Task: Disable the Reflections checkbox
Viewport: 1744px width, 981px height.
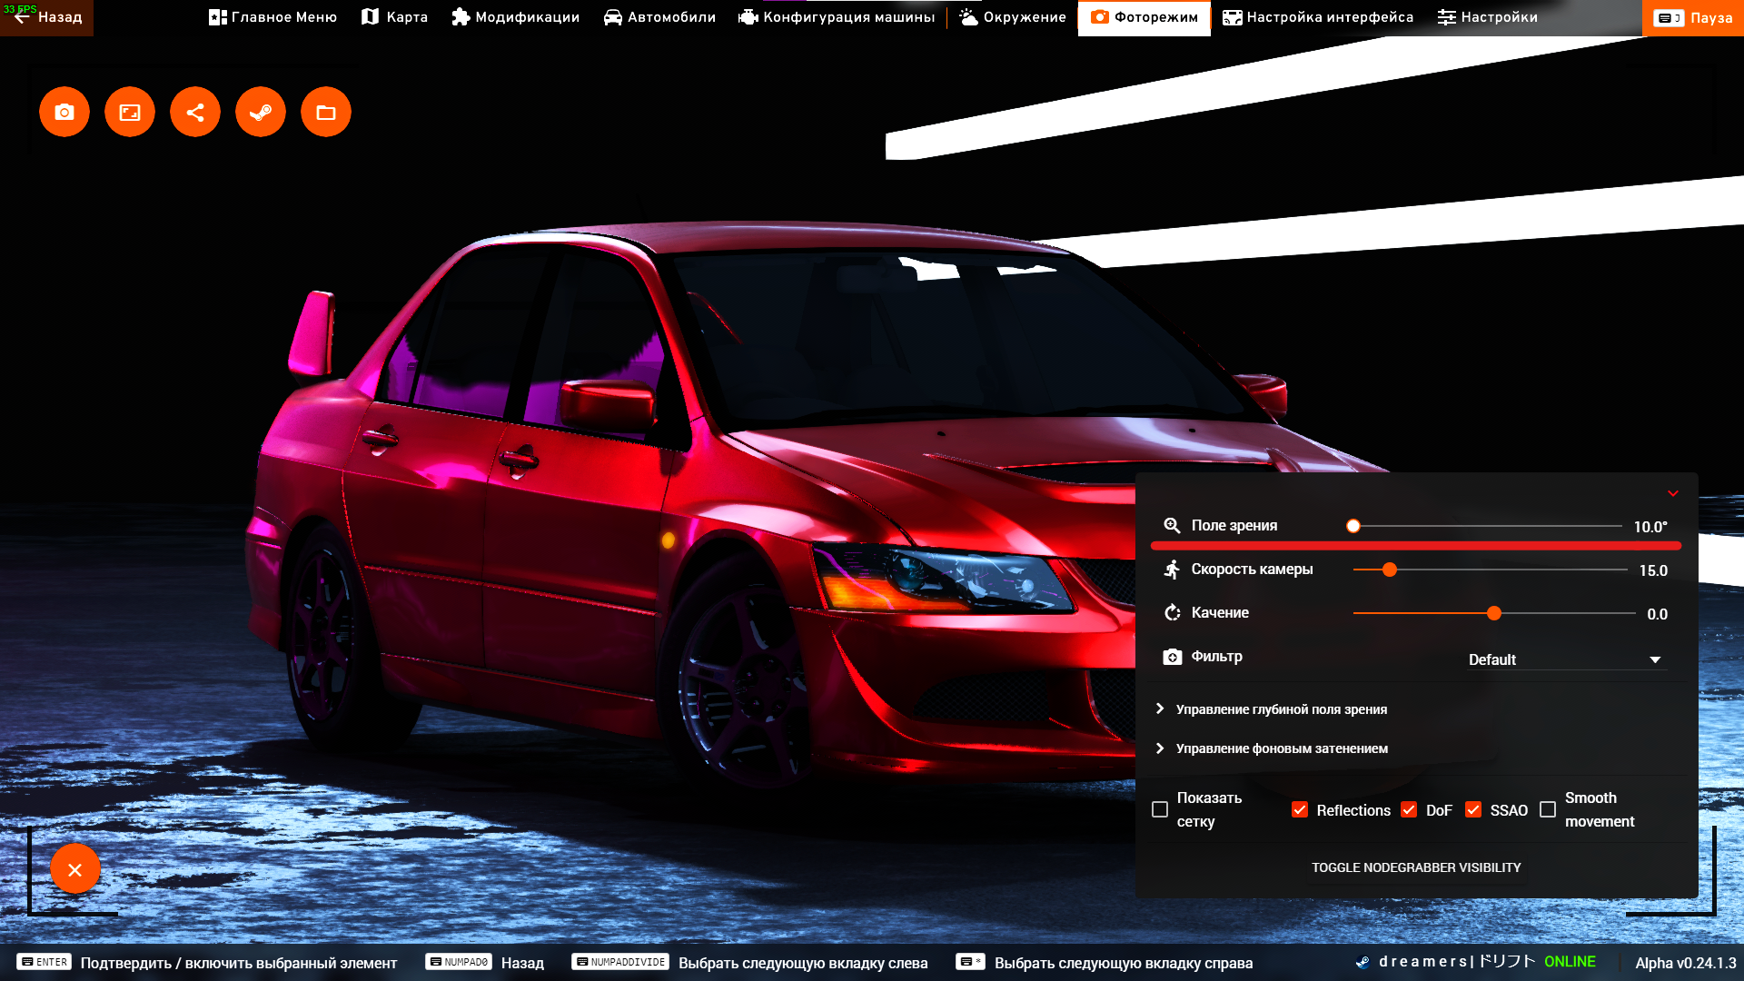Action: point(1300,809)
